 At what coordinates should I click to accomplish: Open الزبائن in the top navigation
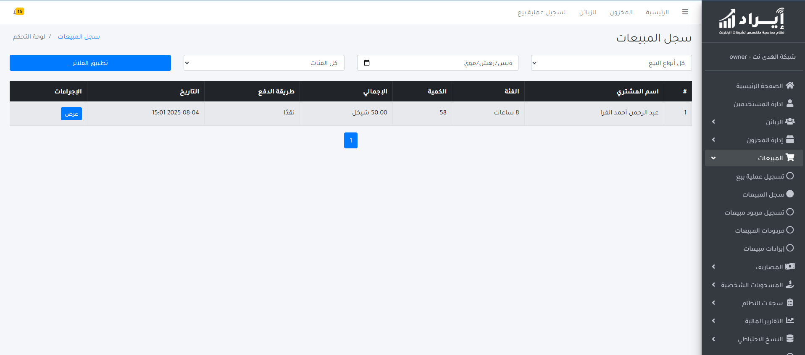click(x=587, y=12)
